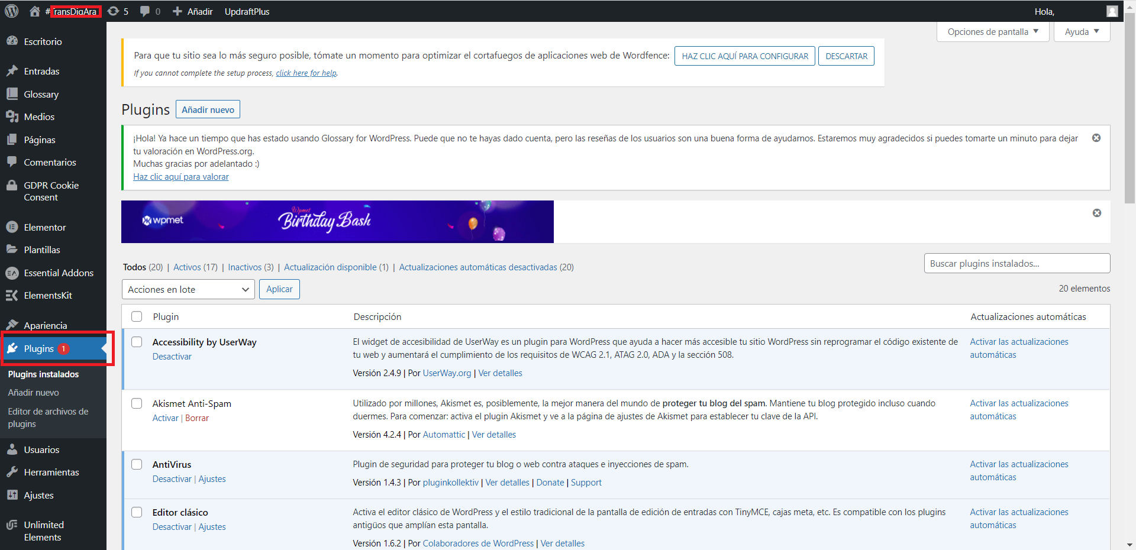Expand the Ayuda help panel
This screenshot has width=1136, height=550.
(x=1082, y=32)
